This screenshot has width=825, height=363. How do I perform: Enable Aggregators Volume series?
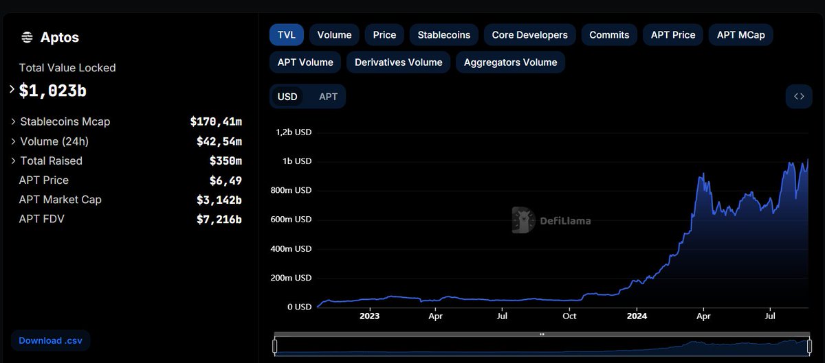511,62
